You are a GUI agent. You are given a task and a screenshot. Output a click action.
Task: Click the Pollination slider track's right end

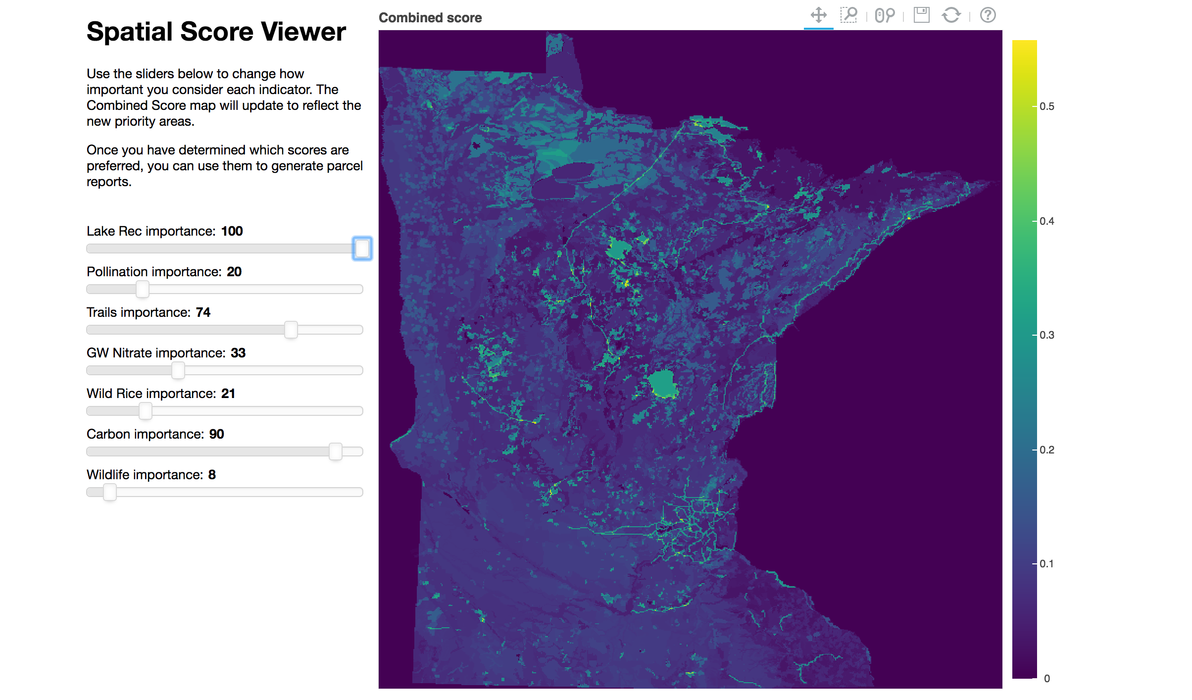coord(359,289)
